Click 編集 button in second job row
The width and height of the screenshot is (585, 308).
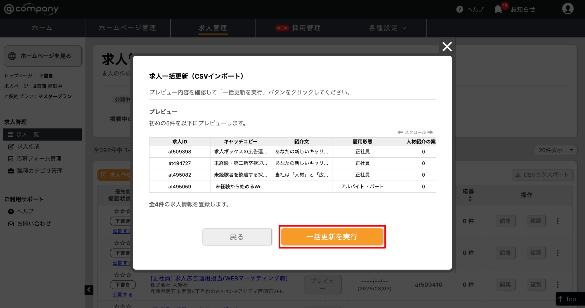pos(505,253)
